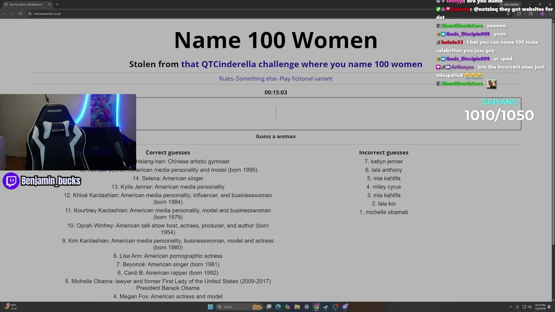Viewport: 555px width, 312px height.
Task: Select the '4. Megan Fox' correct guess
Action: pos(168,296)
